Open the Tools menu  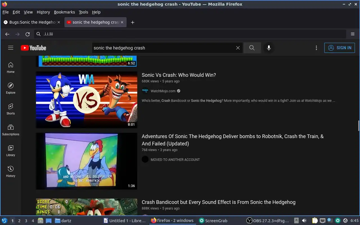coord(83,12)
